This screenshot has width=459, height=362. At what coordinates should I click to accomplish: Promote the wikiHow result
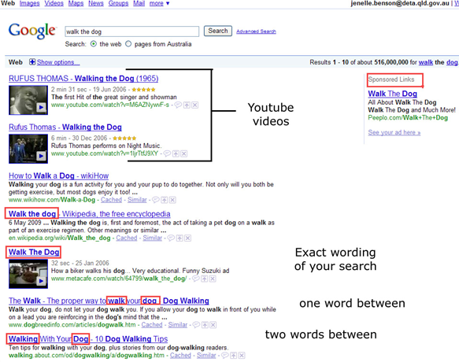(x=165, y=200)
